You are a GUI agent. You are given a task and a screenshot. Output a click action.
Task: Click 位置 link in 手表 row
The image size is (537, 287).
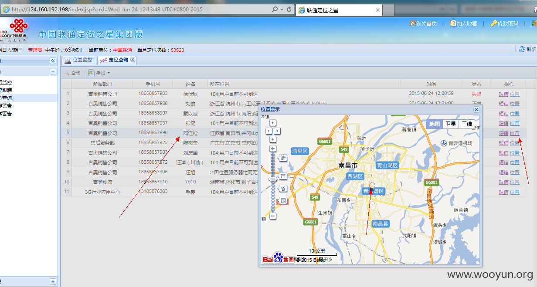coord(515,192)
